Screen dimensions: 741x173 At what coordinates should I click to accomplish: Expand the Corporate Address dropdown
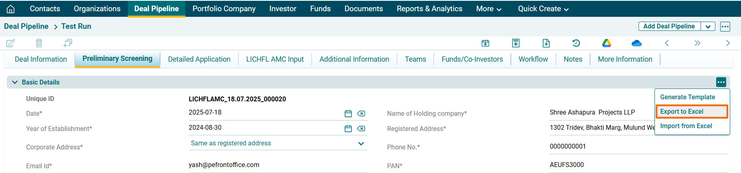click(361, 143)
